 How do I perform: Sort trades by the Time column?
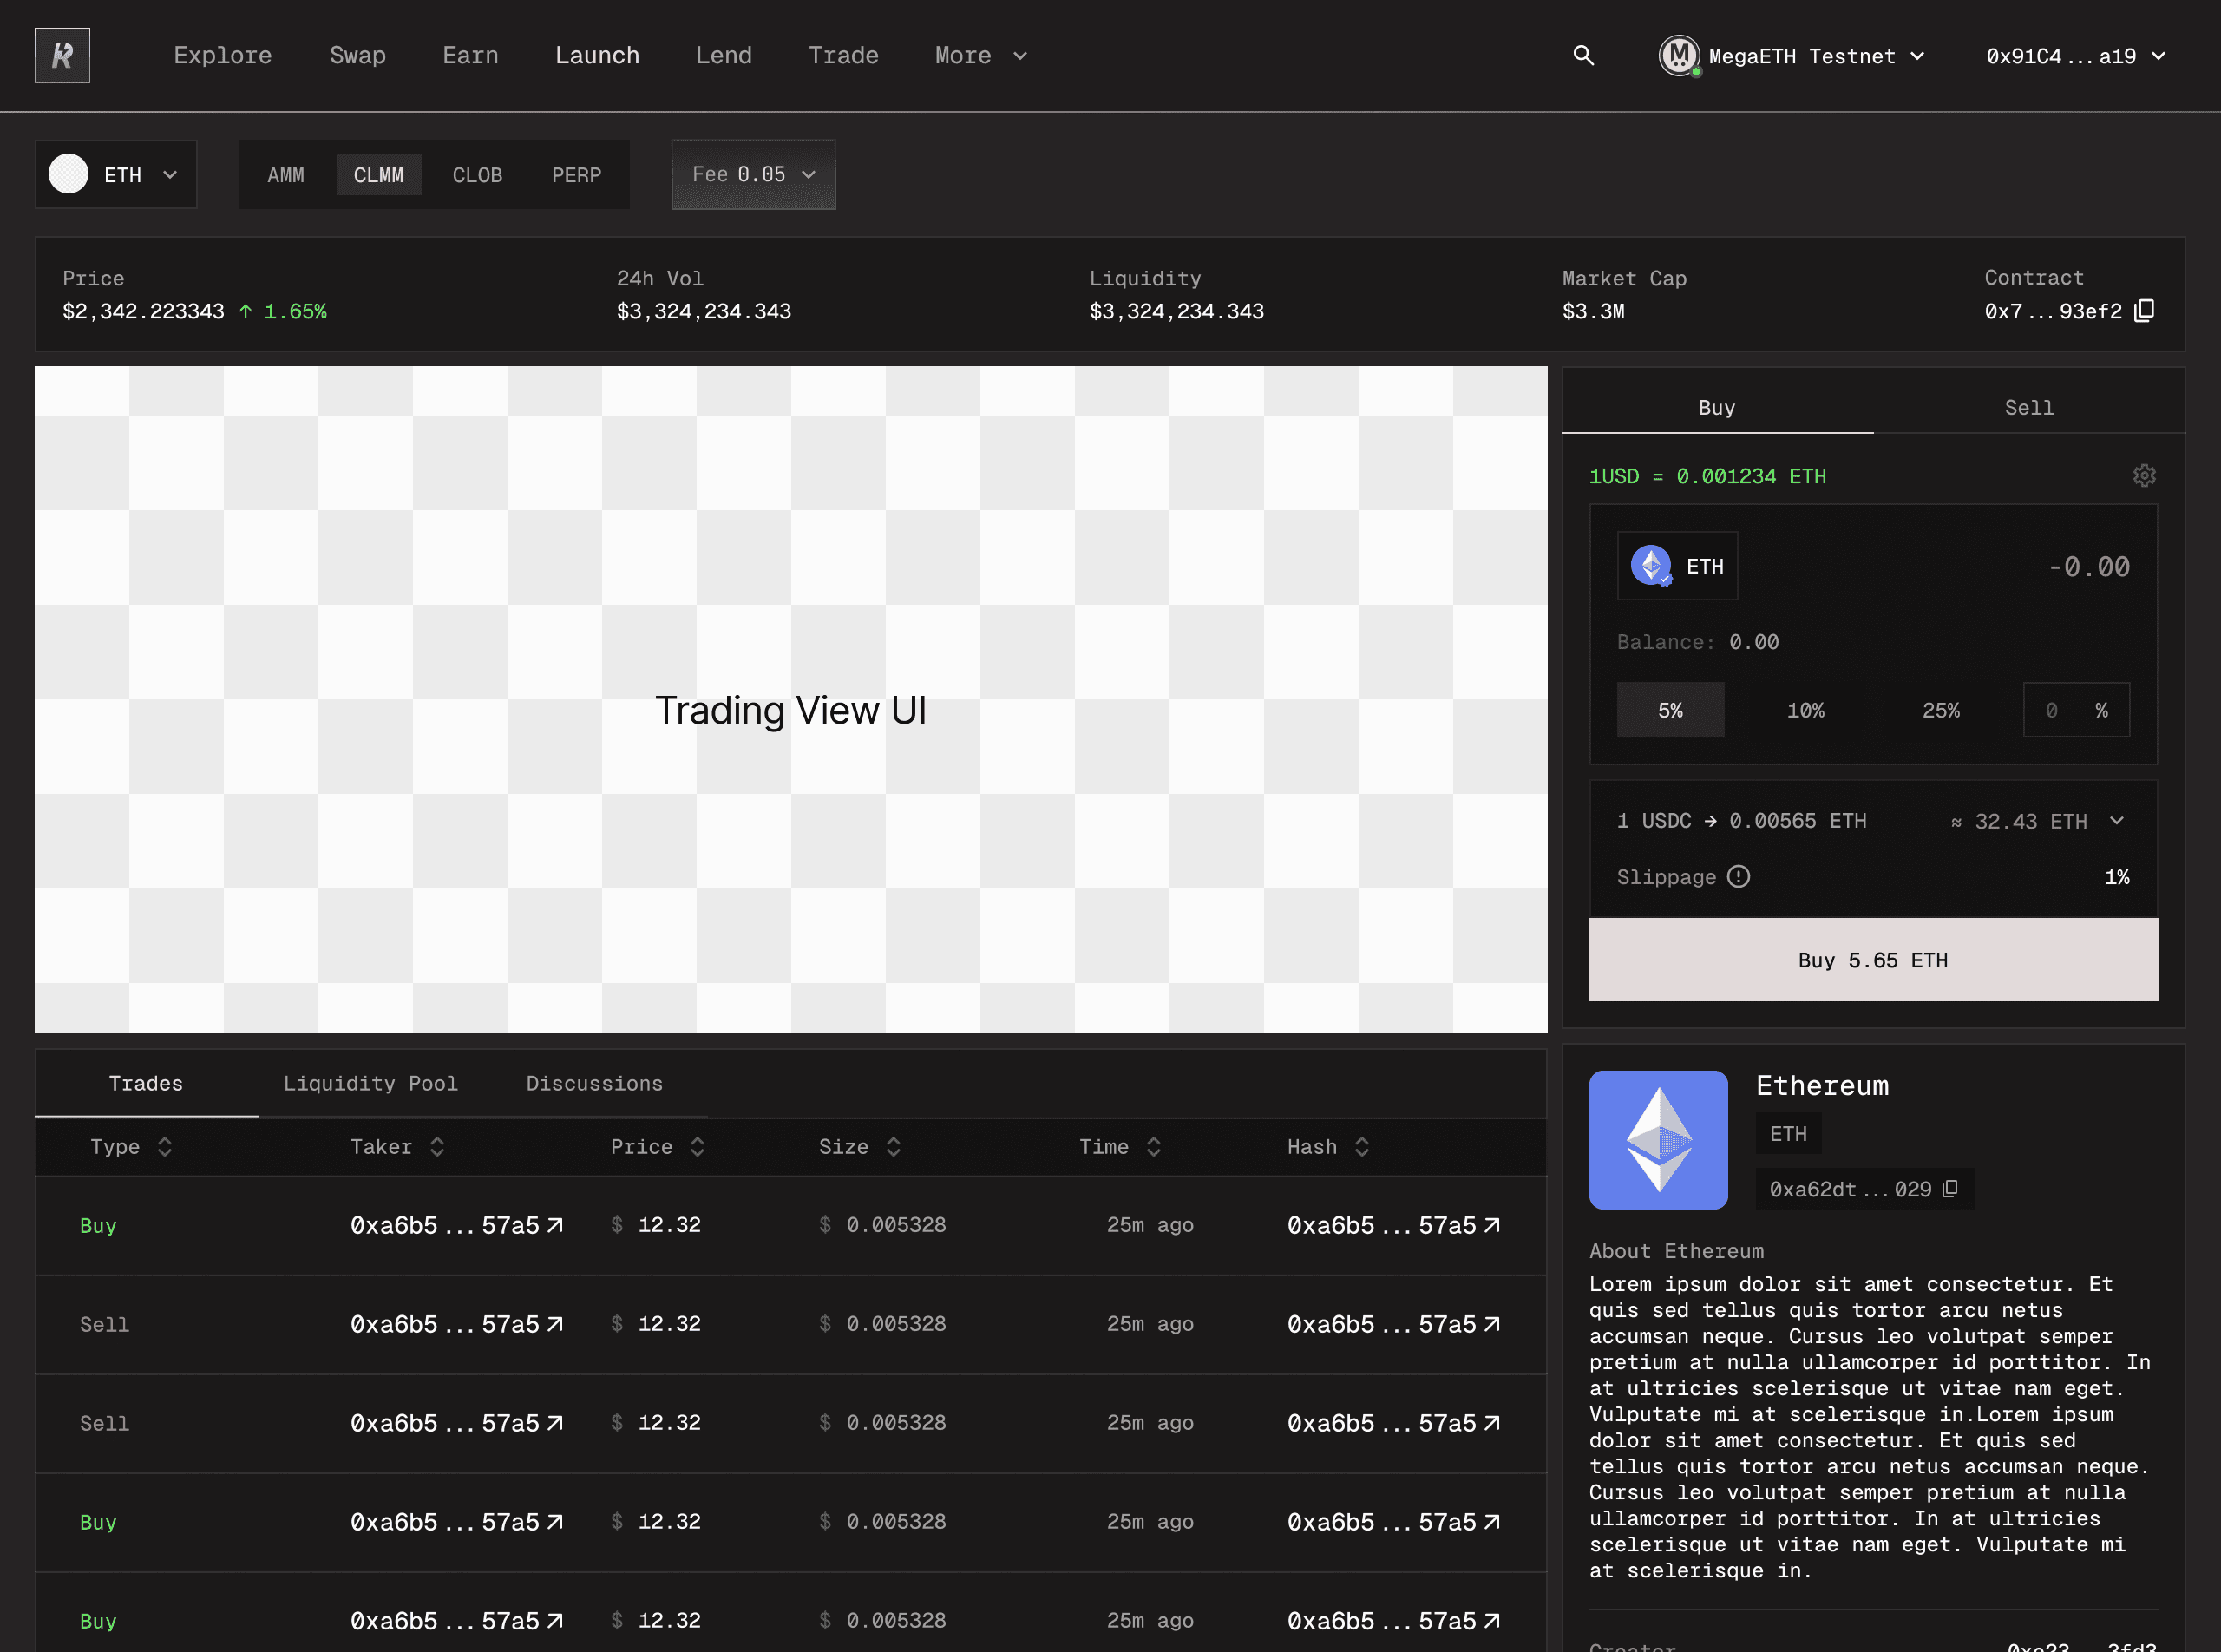pos(1154,1147)
